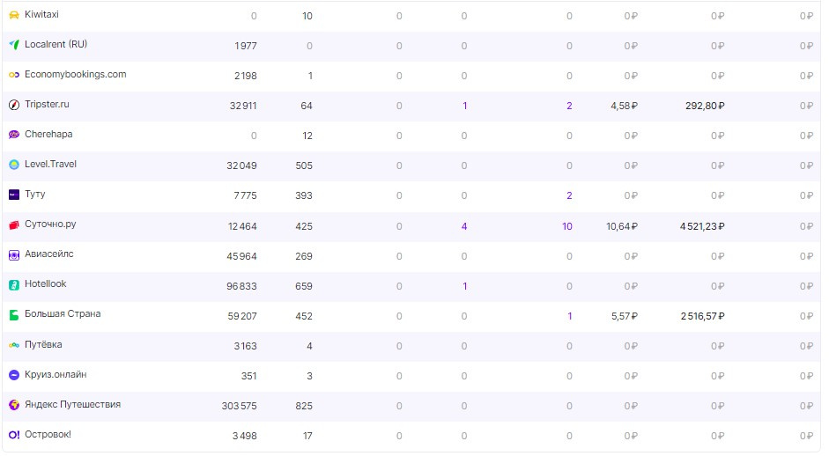This screenshot has width=829, height=456.
Task: Click the 32 911 value for Tripster.ru
Action: point(243,106)
